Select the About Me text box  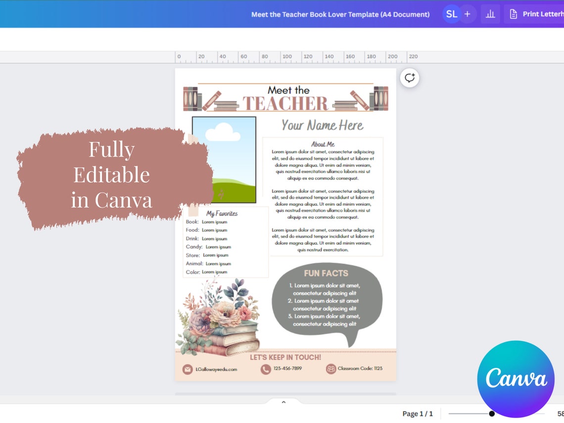click(323, 195)
